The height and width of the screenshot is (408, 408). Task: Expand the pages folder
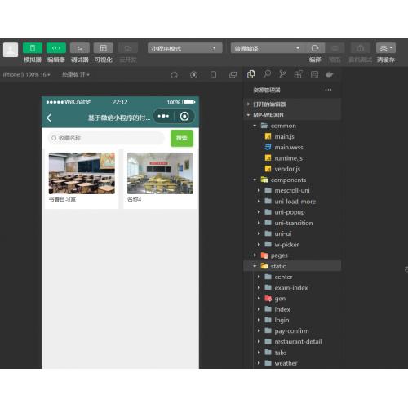(x=279, y=255)
